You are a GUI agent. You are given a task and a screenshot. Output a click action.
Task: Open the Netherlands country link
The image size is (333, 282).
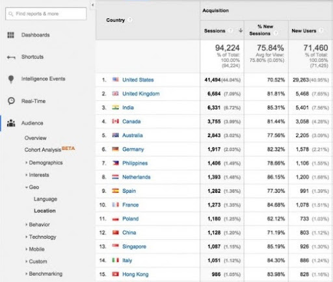click(x=136, y=177)
